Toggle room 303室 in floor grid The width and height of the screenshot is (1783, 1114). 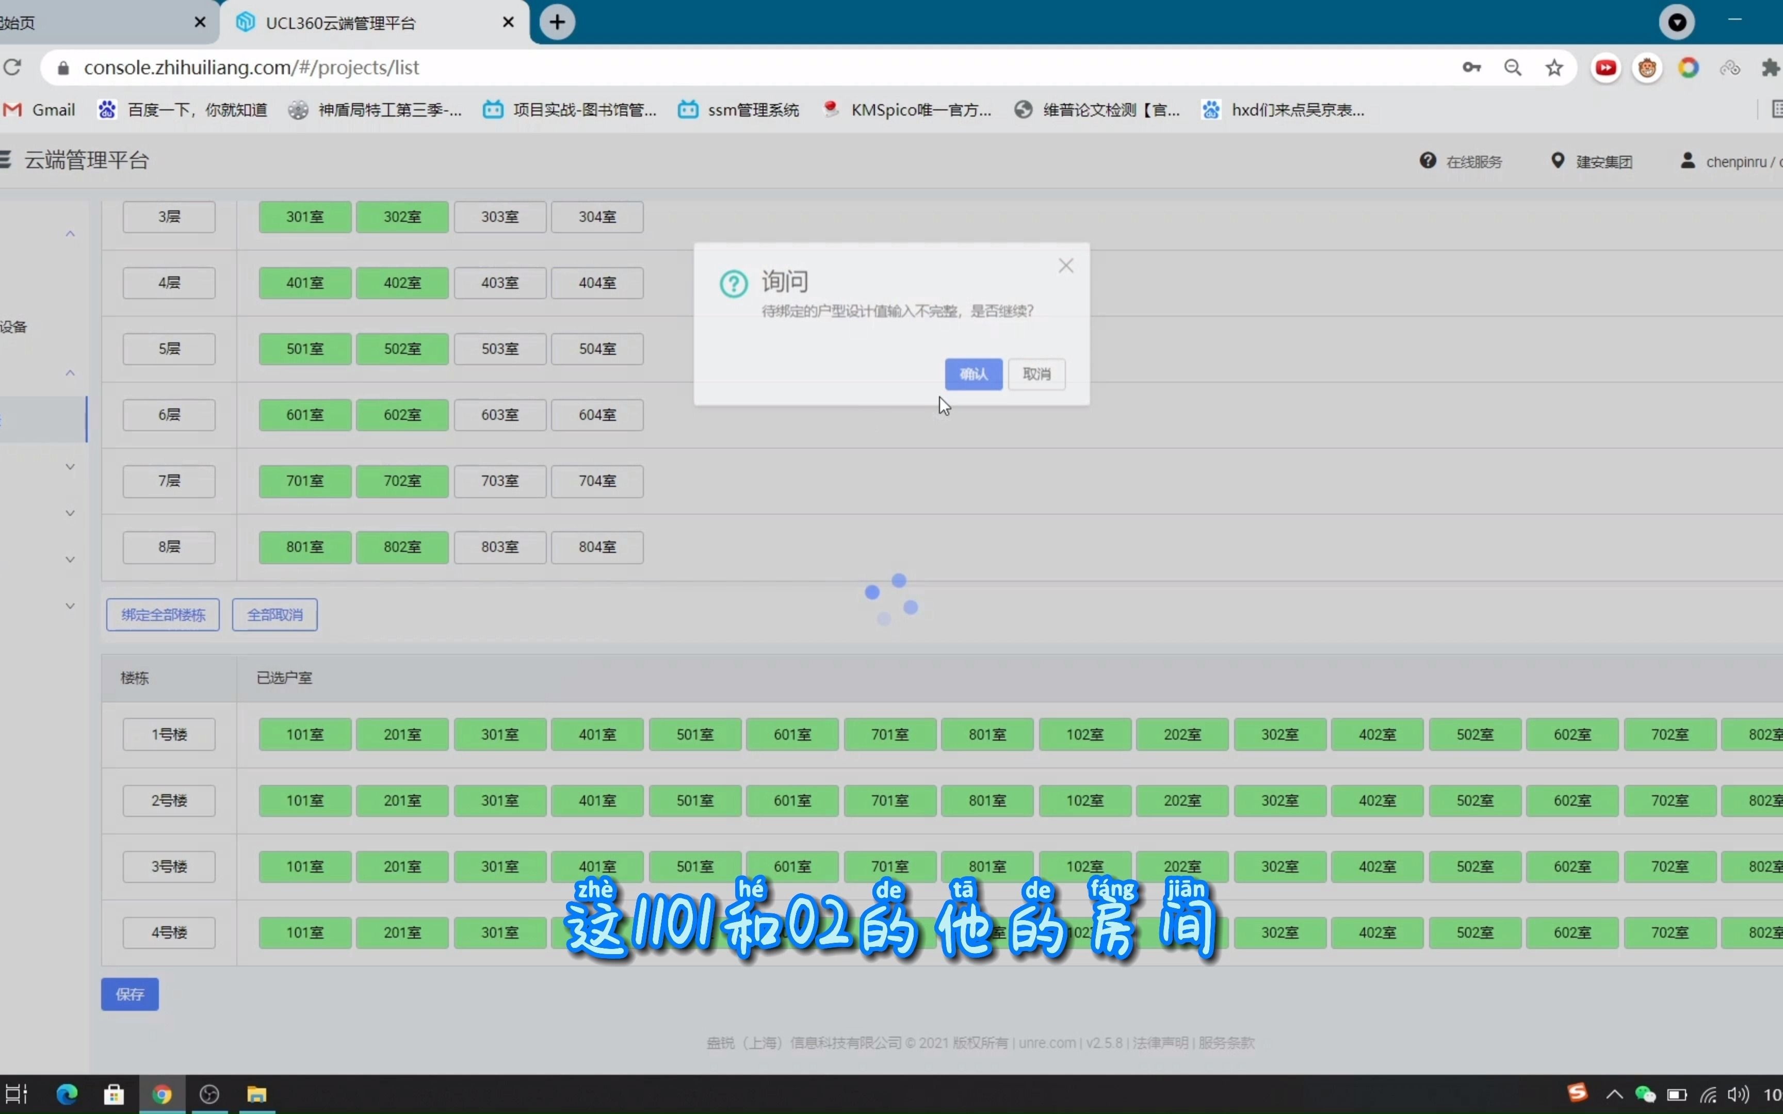pos(499,217)
